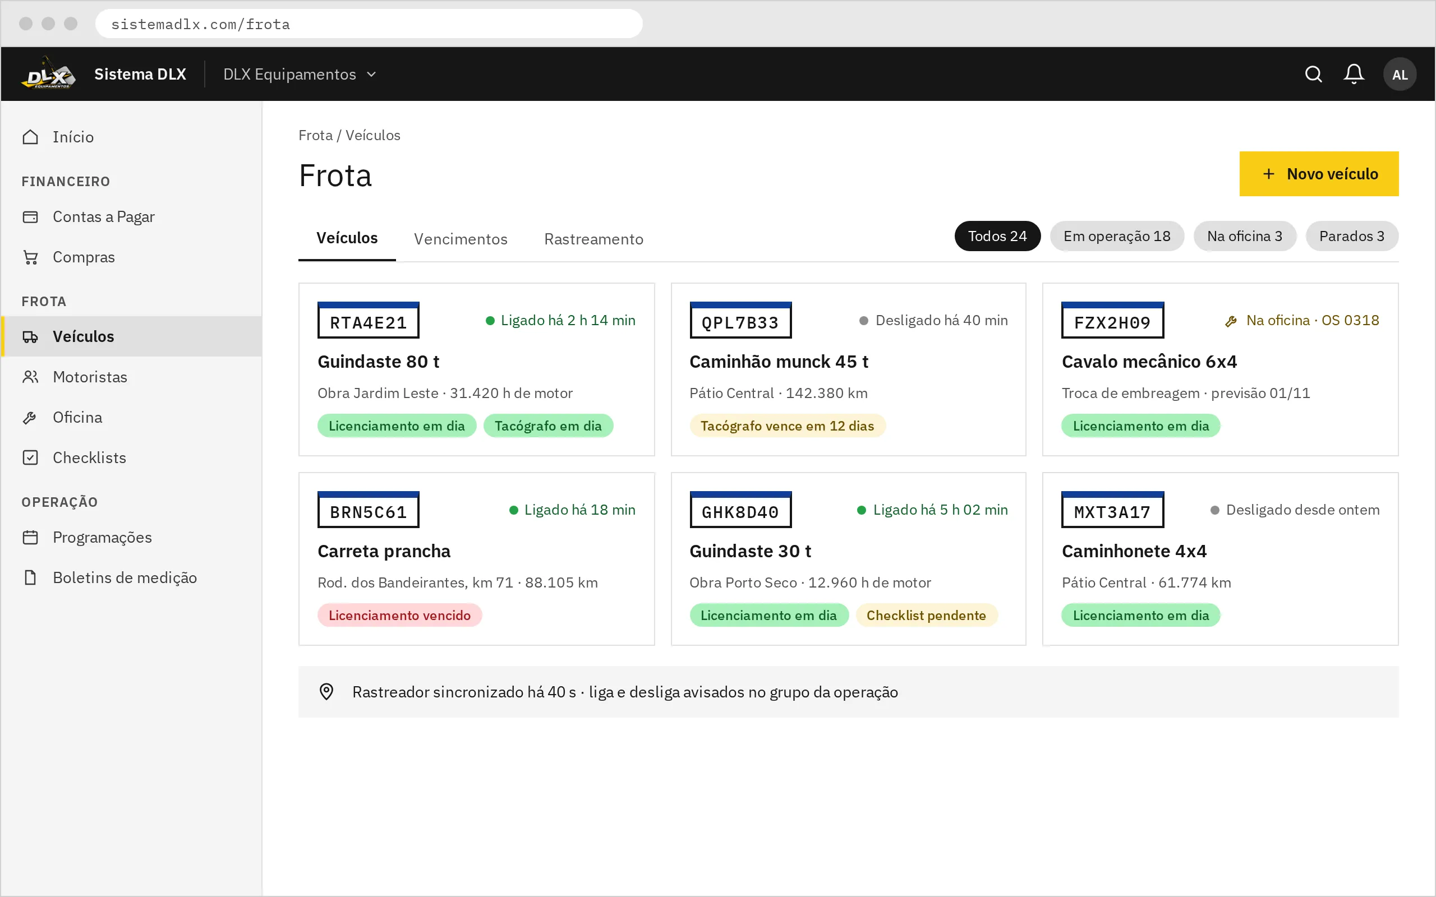Click the Programações calendar icon
1436x897 pixels.
[x=30, y=537]
